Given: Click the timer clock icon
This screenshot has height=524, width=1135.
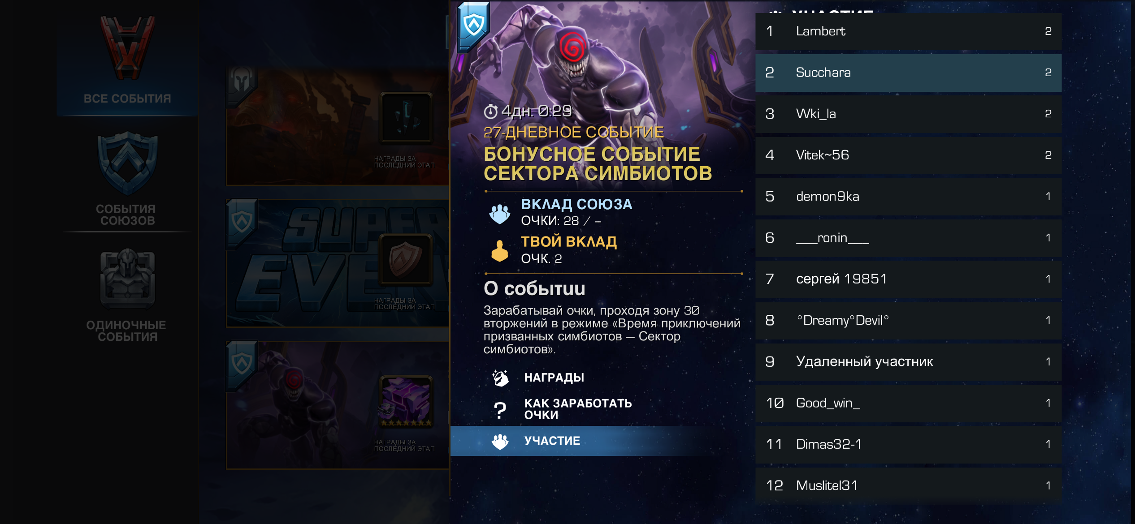Looking at the screenshot, I should (490, 111).
